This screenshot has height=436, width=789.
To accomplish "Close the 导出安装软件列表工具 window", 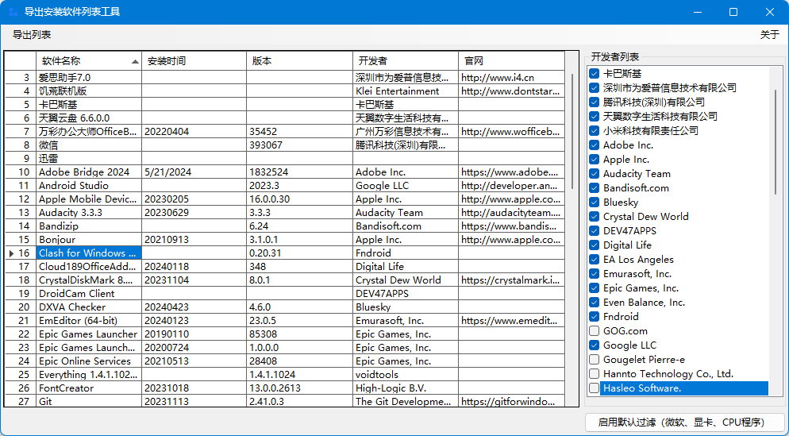I will click(x=769, y=12).
